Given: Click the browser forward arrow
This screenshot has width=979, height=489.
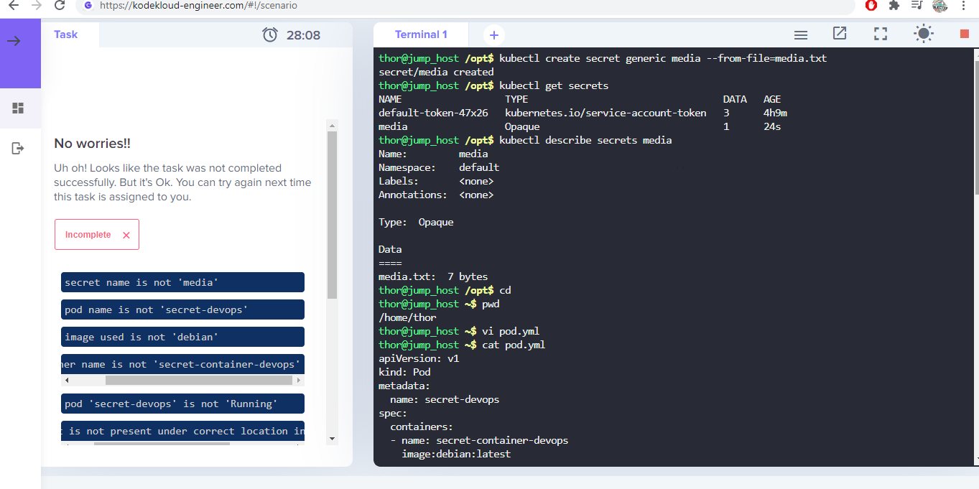Looking at the screenshot, I should 37,5.
